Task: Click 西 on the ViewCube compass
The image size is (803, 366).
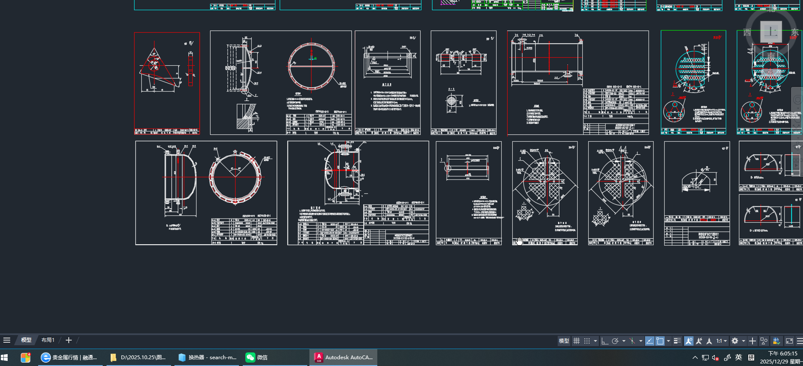Action: pyautogui.click(x=747, y=32)
